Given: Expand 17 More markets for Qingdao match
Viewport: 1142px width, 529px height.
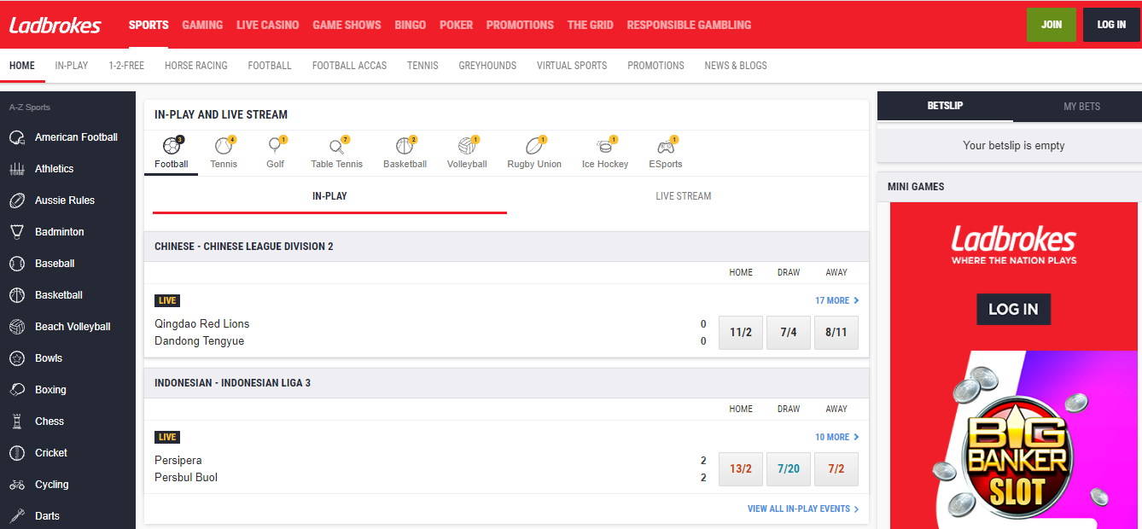Looking at the screenshot, I should coord(836,300).
